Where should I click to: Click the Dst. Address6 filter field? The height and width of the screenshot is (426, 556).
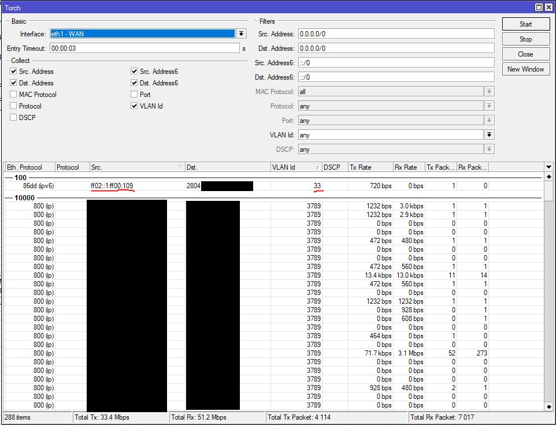396,77
